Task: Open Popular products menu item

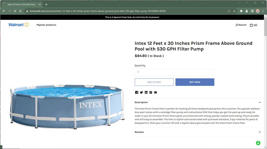Action: coord(46,25)
